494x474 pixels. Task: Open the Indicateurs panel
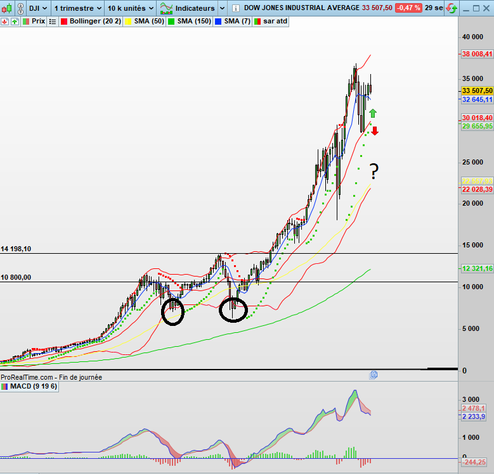(x=187, y=8)
